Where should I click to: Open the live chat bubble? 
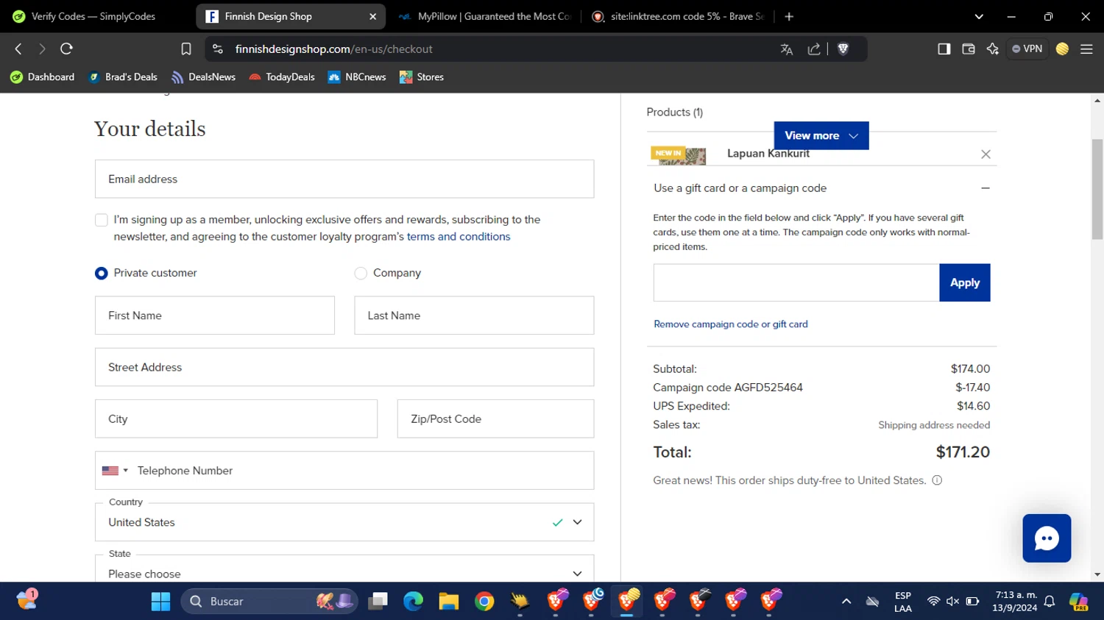coord(1047,538)
